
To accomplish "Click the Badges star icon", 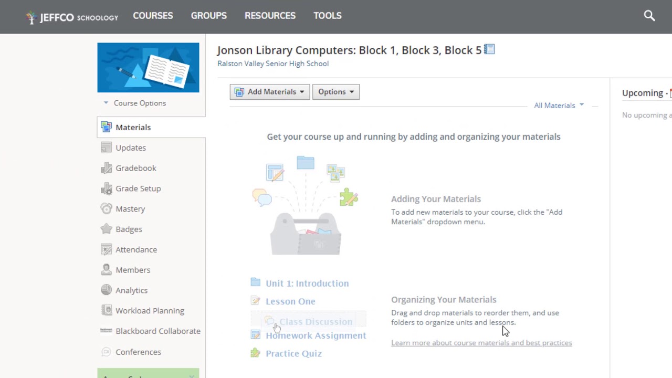I will point(107,229).
